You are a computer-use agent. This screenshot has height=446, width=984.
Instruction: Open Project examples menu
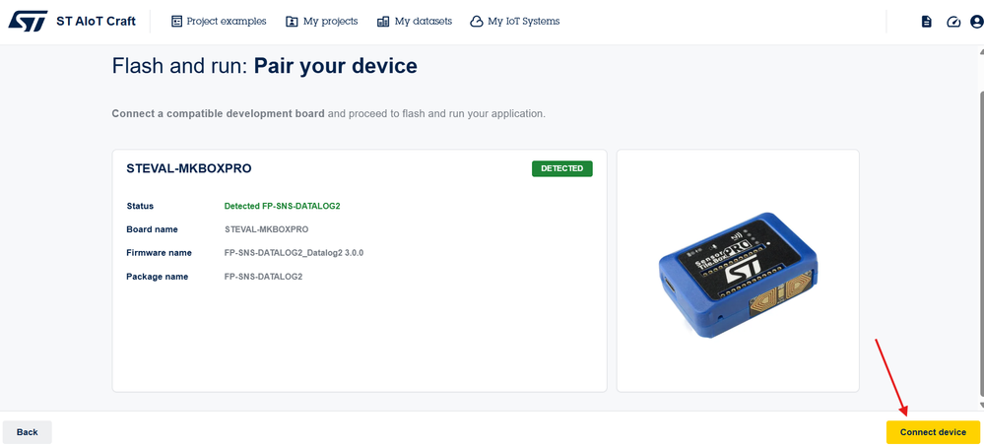(x=219, y=22)
